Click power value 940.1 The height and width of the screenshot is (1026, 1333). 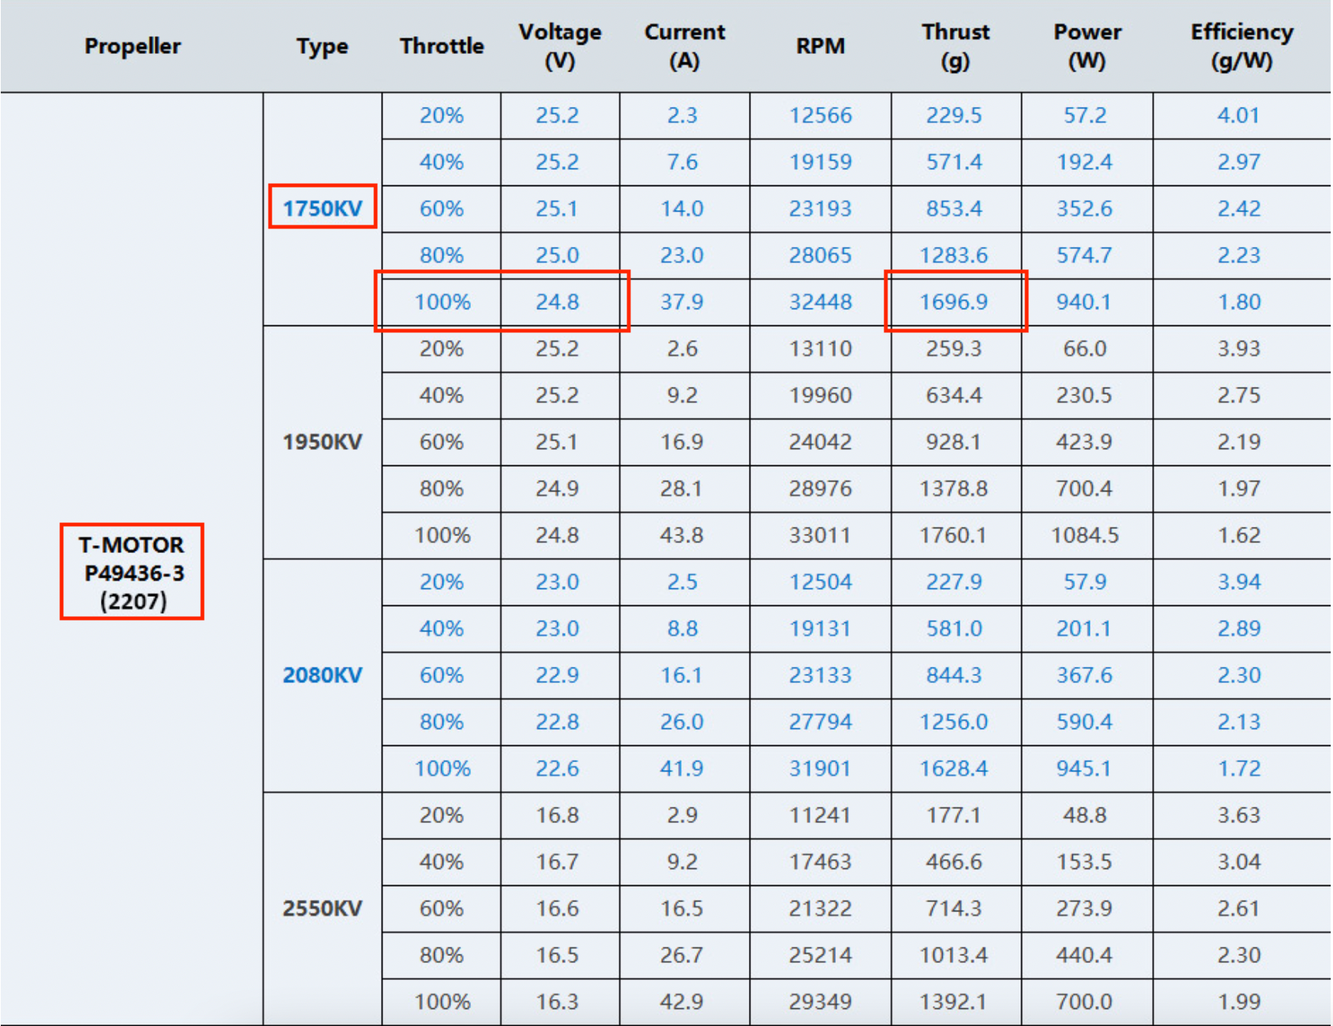1084,301
